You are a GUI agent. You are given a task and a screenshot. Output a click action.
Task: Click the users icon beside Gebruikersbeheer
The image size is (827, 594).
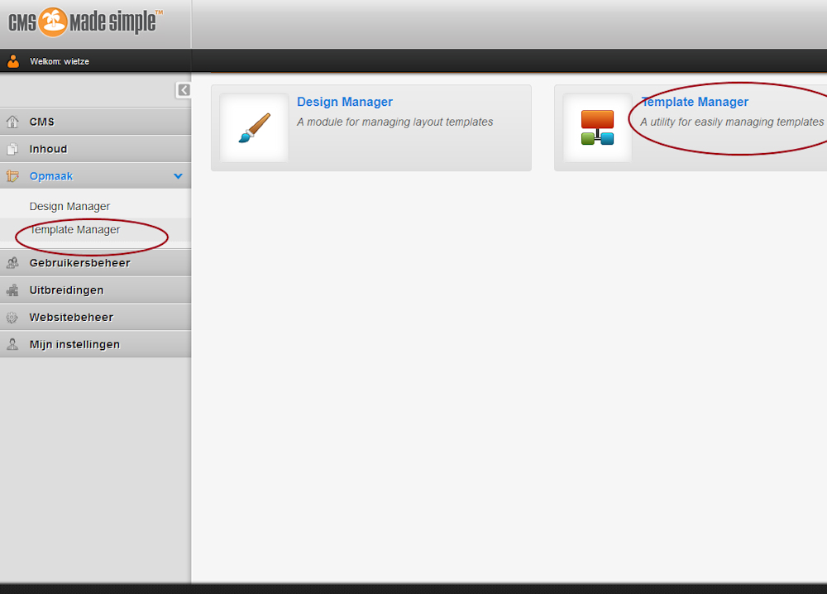click(x=12, y=263)
